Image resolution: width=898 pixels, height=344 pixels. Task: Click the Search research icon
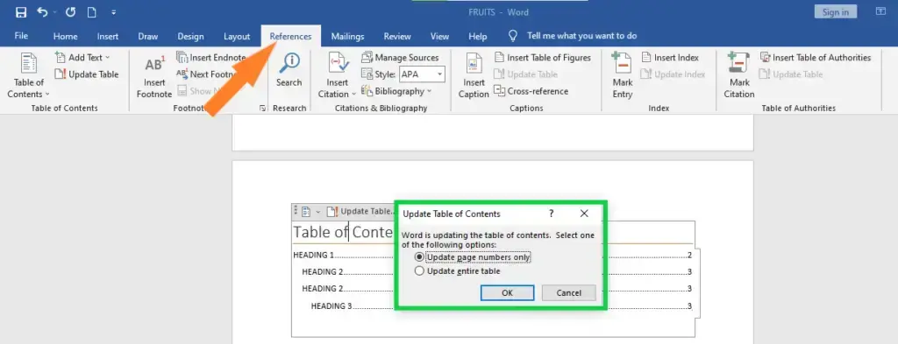(289, 71)
